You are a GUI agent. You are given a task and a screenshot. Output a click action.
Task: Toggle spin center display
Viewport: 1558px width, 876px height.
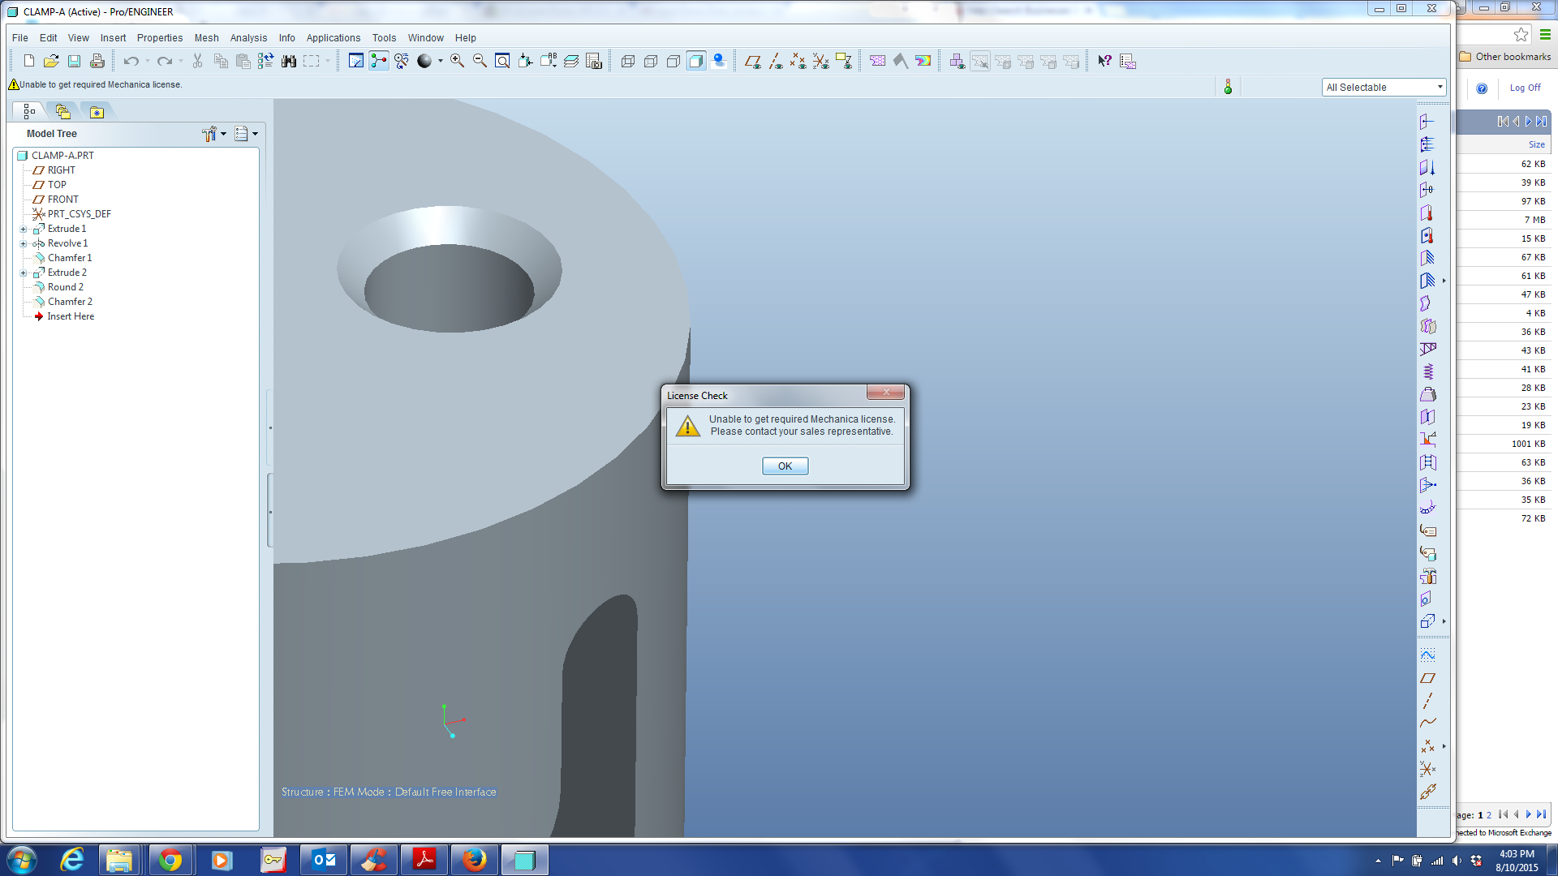tap(378, 61)
